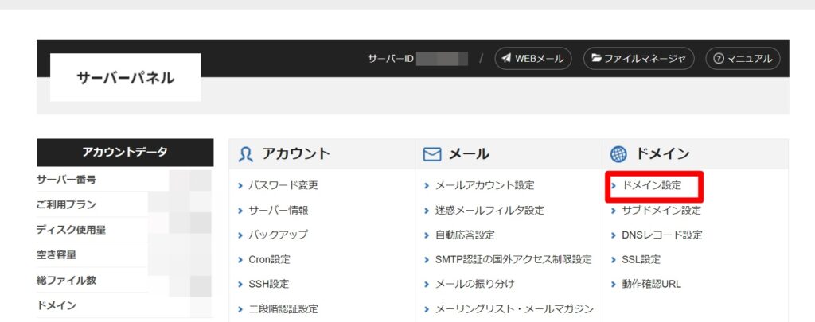Open サブドメイン設定 link

pyautogui.click(x=661, y=211)
